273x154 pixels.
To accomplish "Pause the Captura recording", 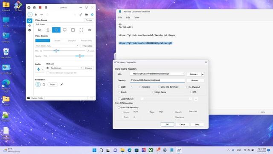I will point(46,8).
